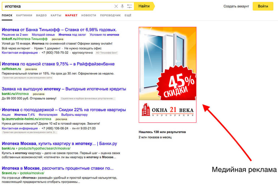
Task: Visit the lp.izumrudnie-holmi.ru/ипотека URL
Action: click(x=26, y=119)
